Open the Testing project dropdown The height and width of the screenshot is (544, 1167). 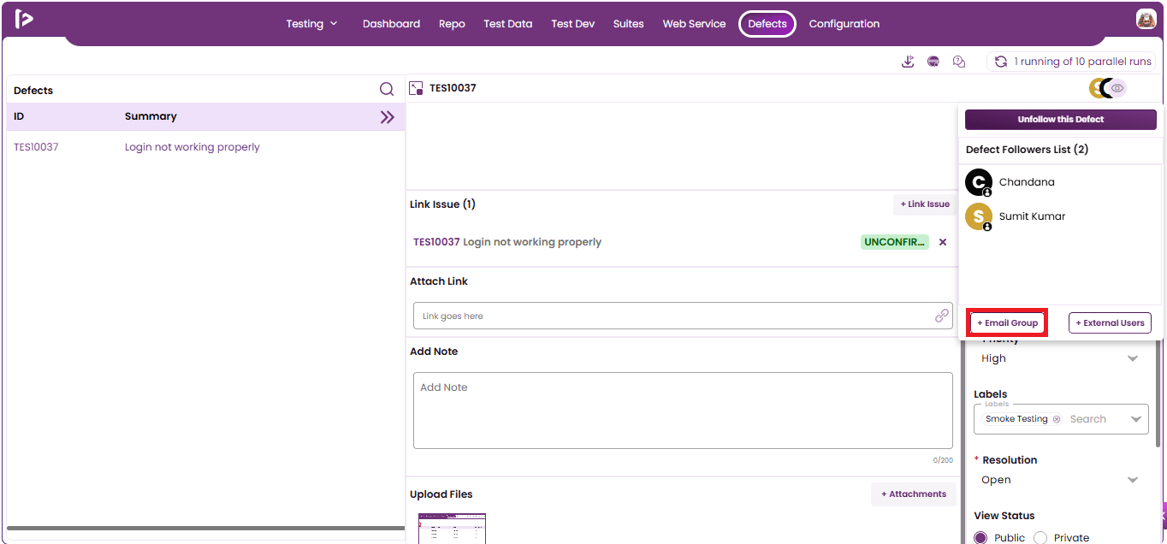[x=311, y=24]
